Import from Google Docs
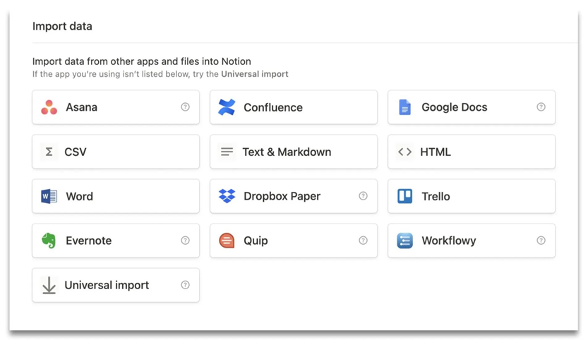Screen dimensions: 588x340 472,107
